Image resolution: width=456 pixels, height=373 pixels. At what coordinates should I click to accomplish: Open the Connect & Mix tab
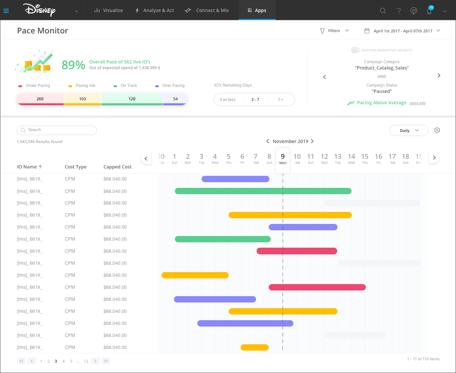207,10
